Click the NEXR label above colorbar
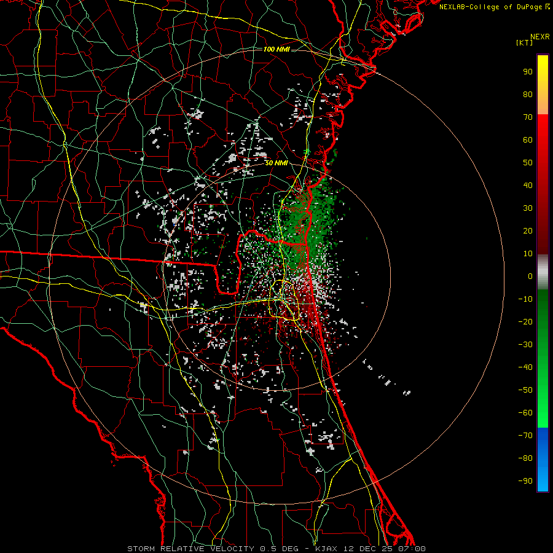This screenshot has height=553, width=553. 540,37
